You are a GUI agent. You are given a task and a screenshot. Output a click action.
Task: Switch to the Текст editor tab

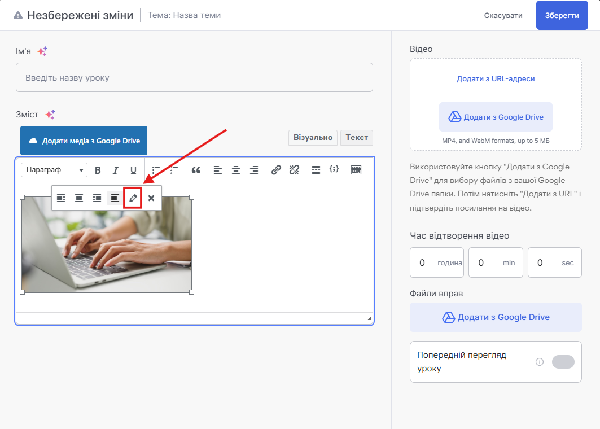click(x=357, y=138)
